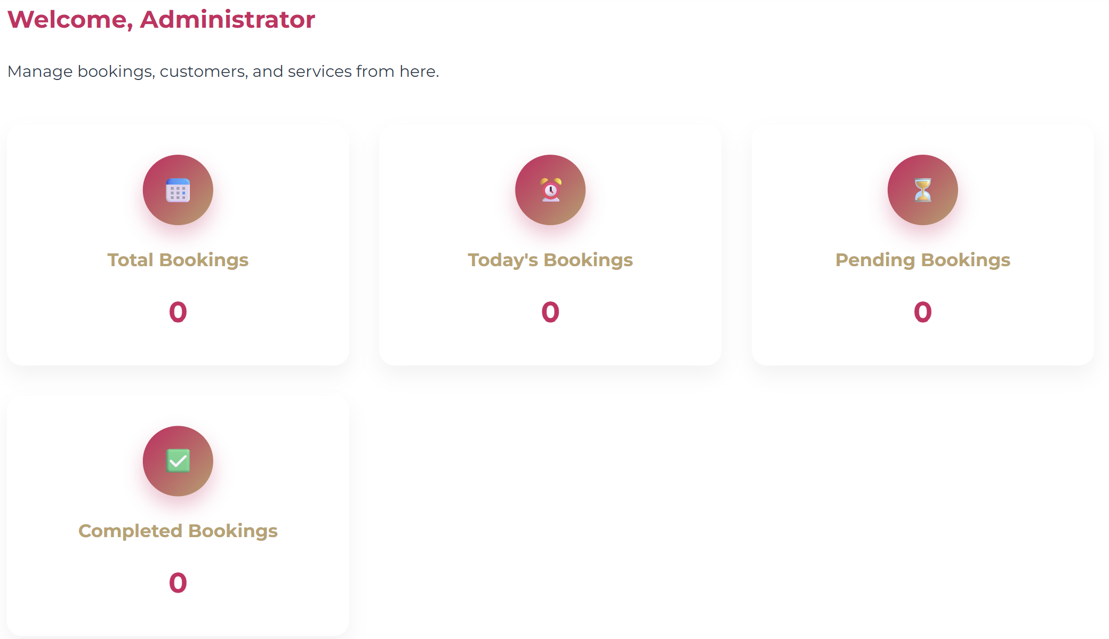
Task: Click the alarm clock icon
Action: point(550,190)
